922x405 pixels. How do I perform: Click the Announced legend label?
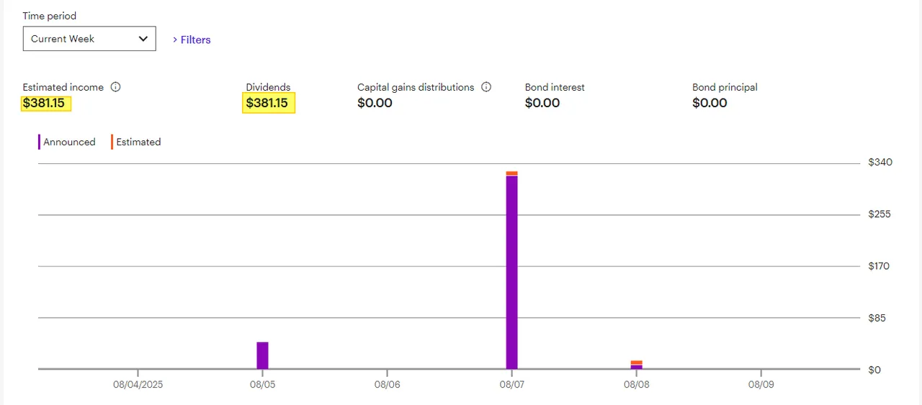(69, 142)
